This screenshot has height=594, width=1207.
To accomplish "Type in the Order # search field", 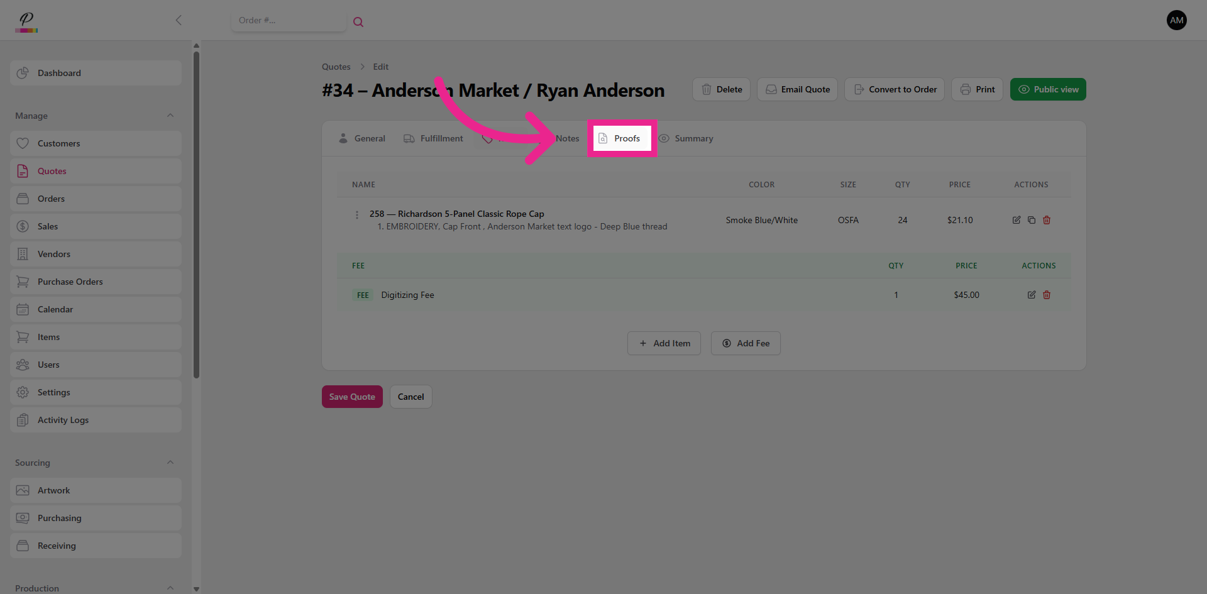I will click(288, 21).
